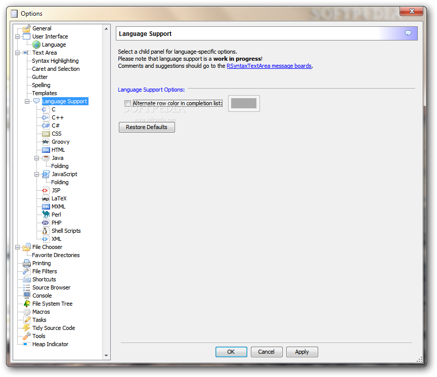Click the Restore Defaults button
The height and width of the screenshot is (377, 437).
[147, 127]
